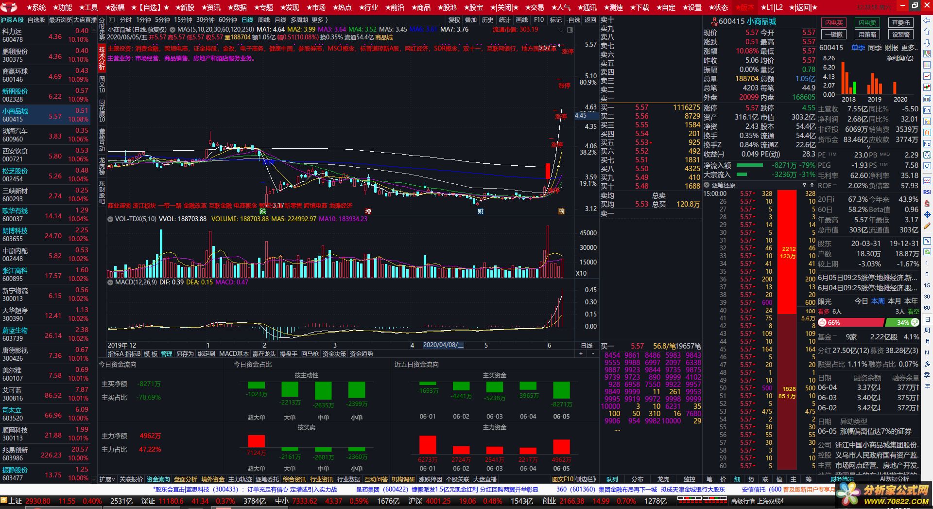This screenshot has width=933, height=509.
Task: Click the 财 marker on the price chart
Action: (x=481, y=211)
